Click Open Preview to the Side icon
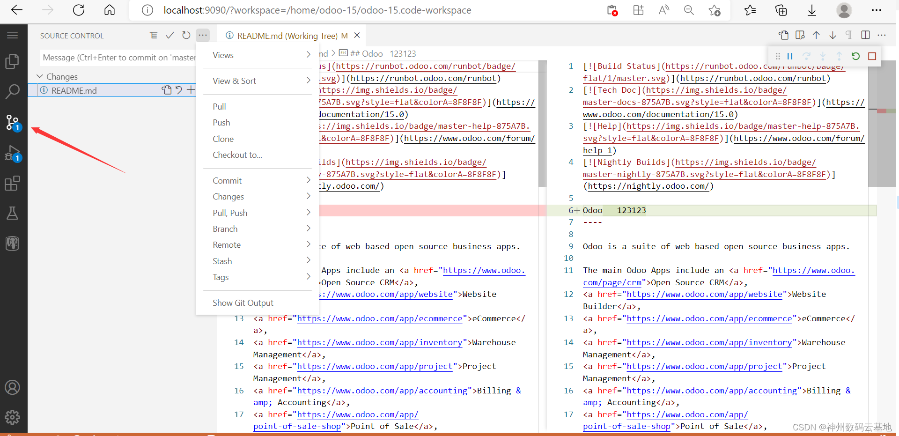The image size is (899, 436). pyautogui.click(x=800, y=35)
